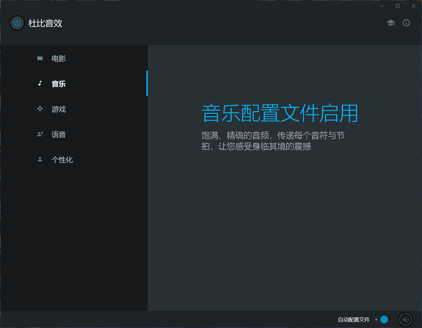Close the Dolby audio window
422x328 pixels.
tap(414, 6)
